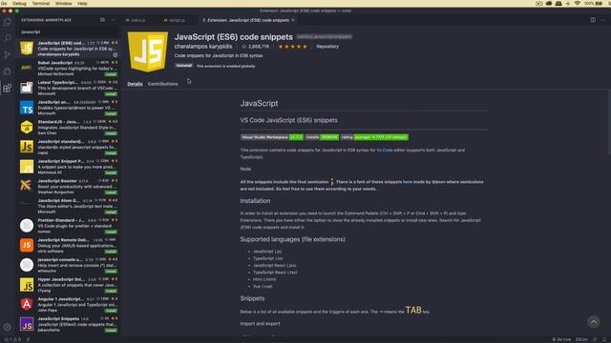Click the Visual Studio Marketplace version badge

pos(271,137)
